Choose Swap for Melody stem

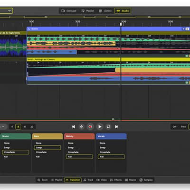71,148
